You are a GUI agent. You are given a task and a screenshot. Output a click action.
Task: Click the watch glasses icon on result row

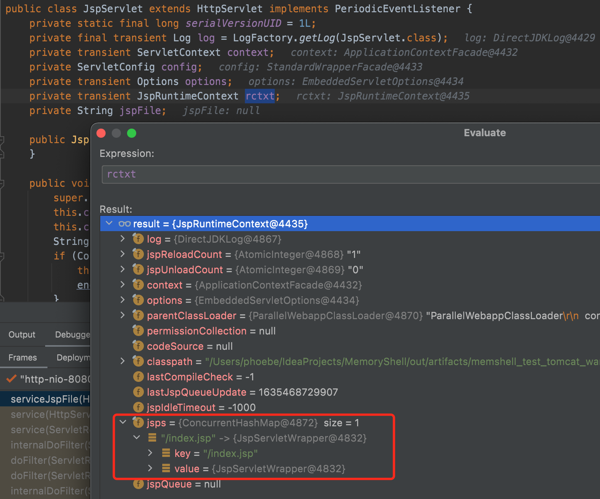(124, 224)
